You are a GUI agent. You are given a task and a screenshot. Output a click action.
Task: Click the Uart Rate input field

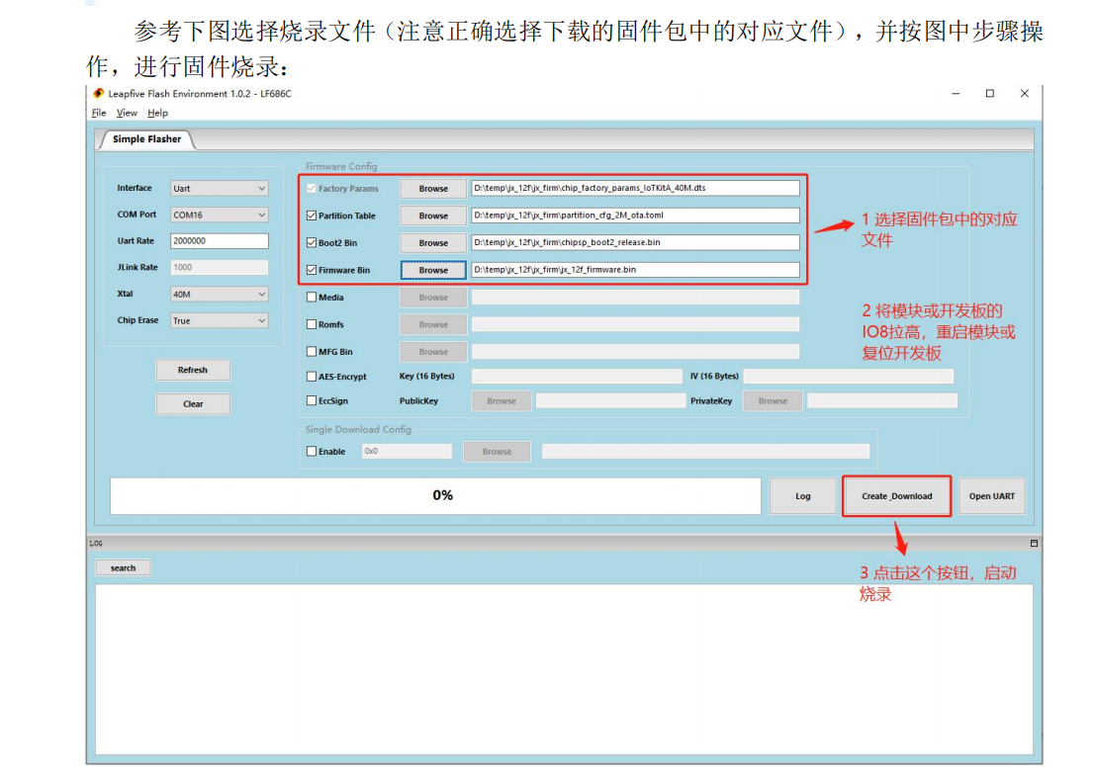click(219, 240)
